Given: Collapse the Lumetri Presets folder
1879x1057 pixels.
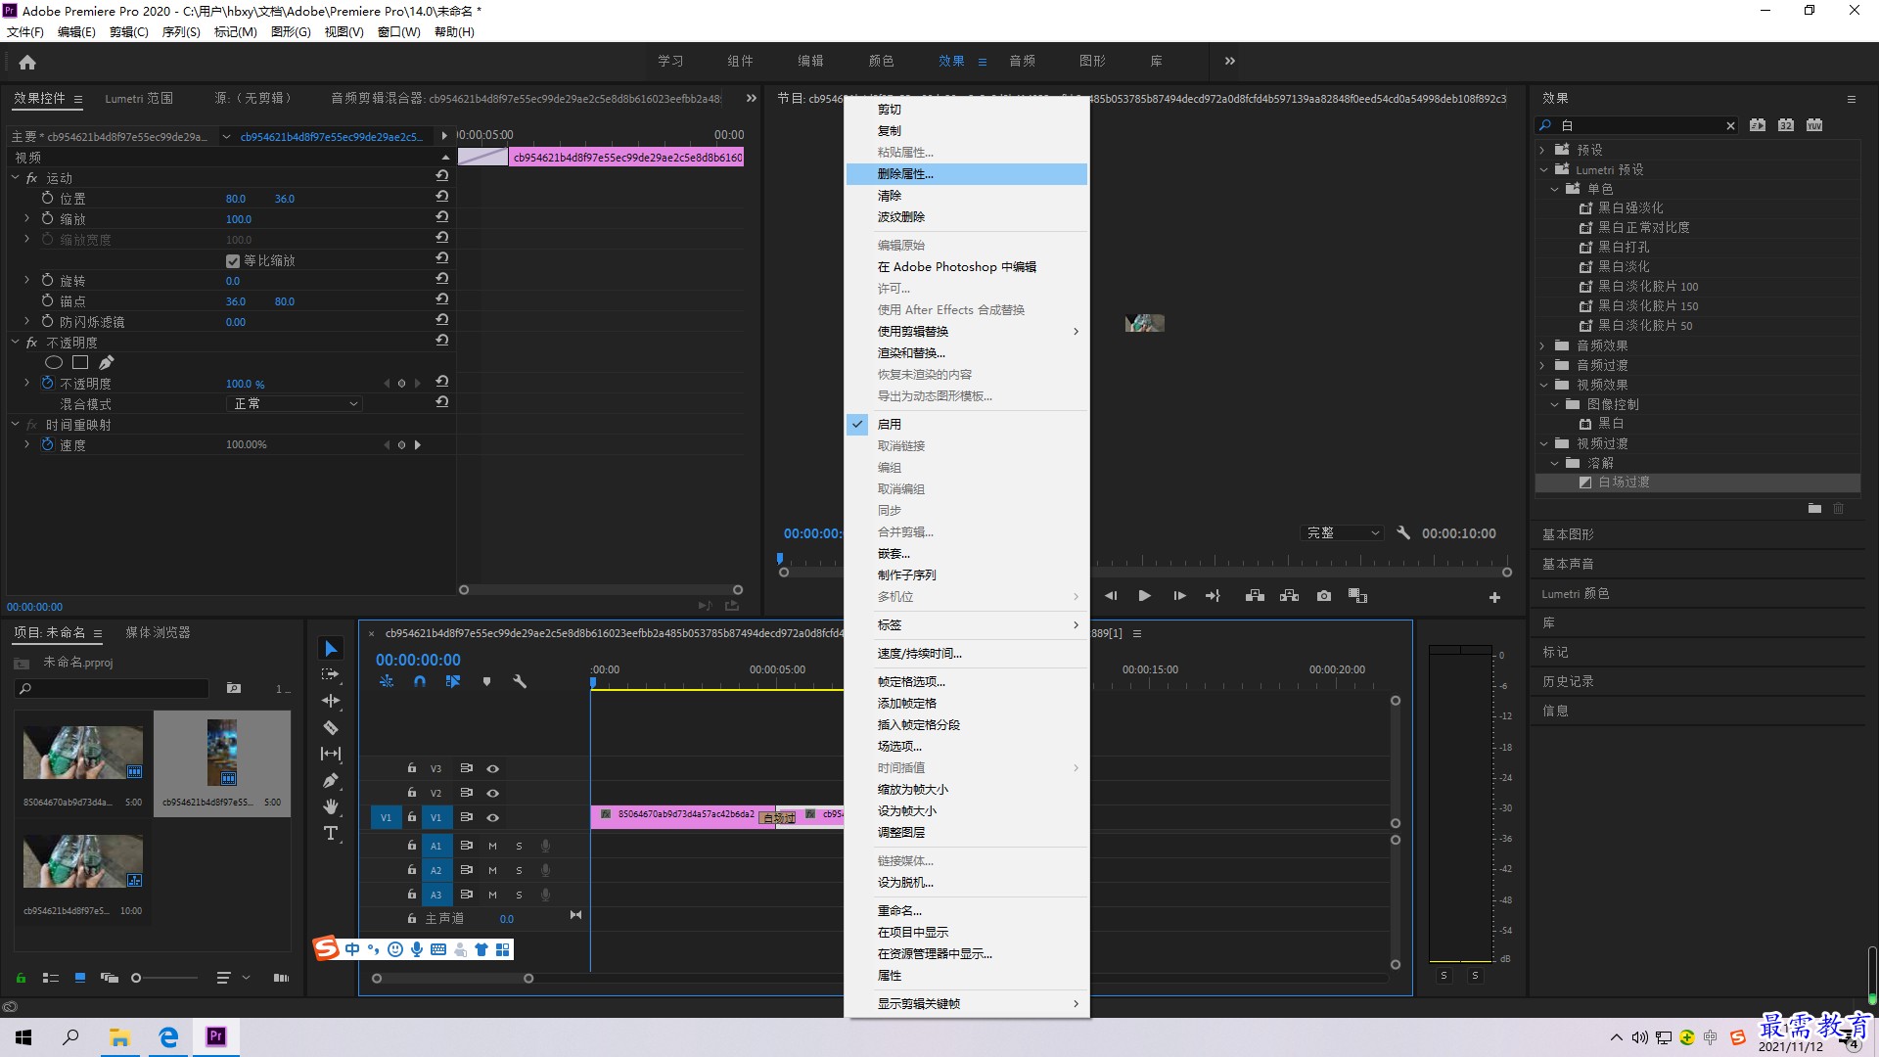Looking at the screenshot, I should click(x=1543, y=169).
